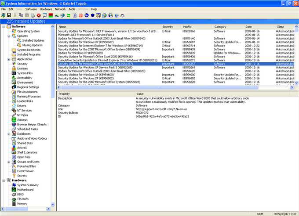Expand the Databases tree node
Image resolution: width=299 pixels, height=216 pixels.
pos(9,134)
